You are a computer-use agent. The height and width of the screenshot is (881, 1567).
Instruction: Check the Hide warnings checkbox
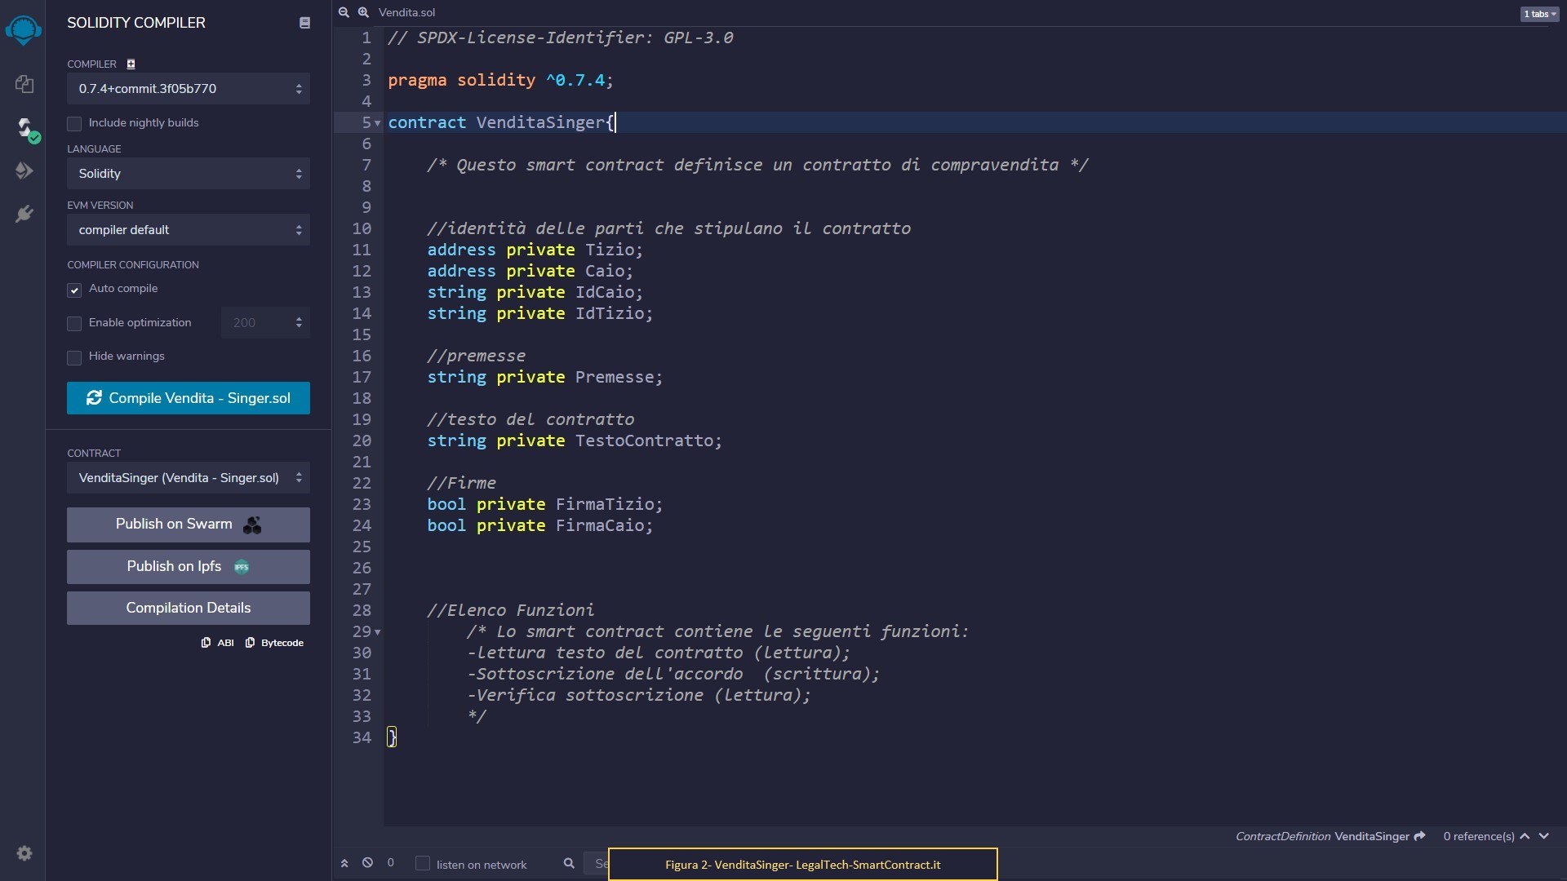(74, 357)
